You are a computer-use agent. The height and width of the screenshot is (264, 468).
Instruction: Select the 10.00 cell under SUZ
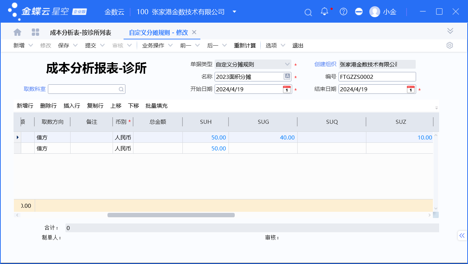pyautogui.click(x=400, y=137)
